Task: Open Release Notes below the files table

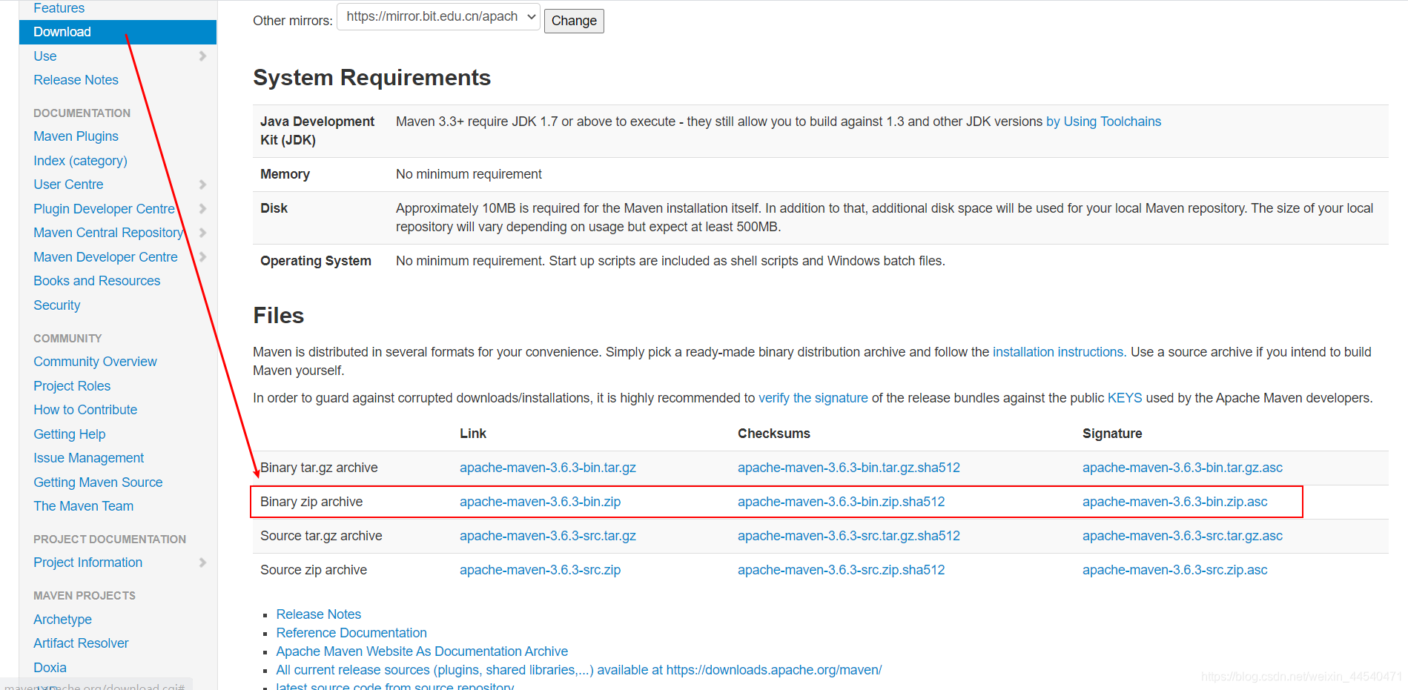Action: pos(318,614)
